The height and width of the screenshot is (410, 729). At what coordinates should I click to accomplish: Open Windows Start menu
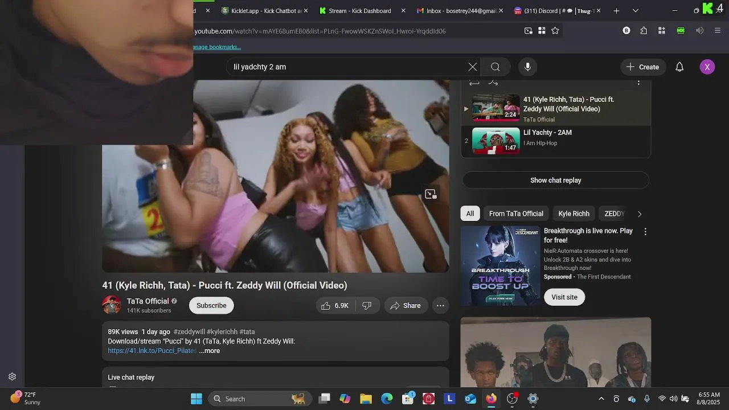click(x=196, y=399)
